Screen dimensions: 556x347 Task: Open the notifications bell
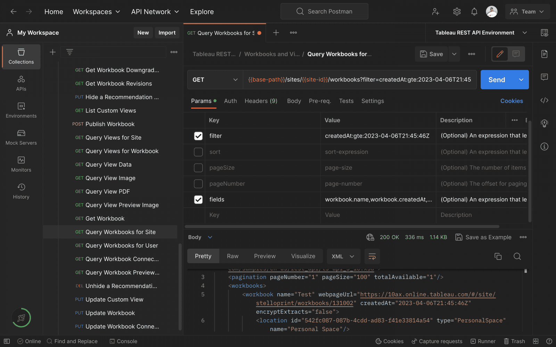pos(474,11)
